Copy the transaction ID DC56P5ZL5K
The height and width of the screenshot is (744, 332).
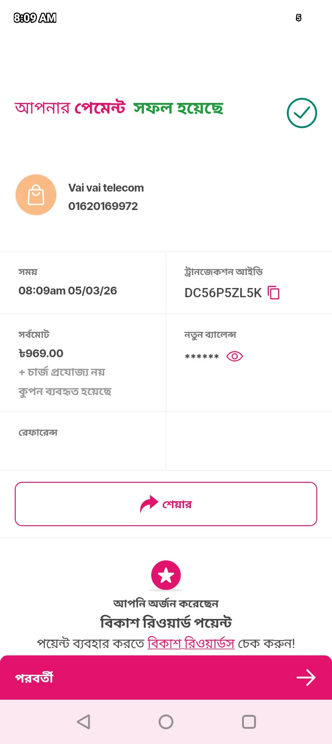[x=274, y=293]
